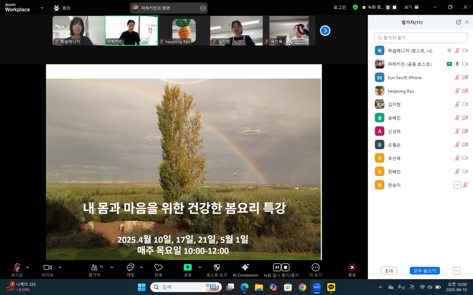
Task: Select the 김지현 video thumbnail
Action: 236,31
